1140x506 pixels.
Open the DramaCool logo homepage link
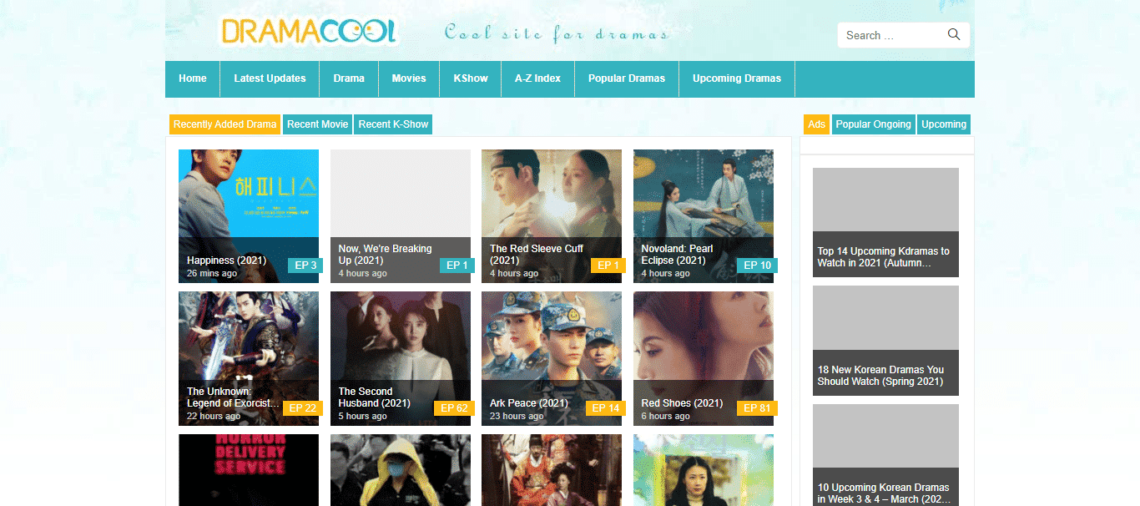coord(309,31)
